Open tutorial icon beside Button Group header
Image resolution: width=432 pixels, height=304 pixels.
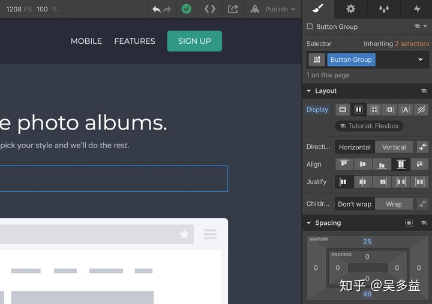(x=417, y=26)
